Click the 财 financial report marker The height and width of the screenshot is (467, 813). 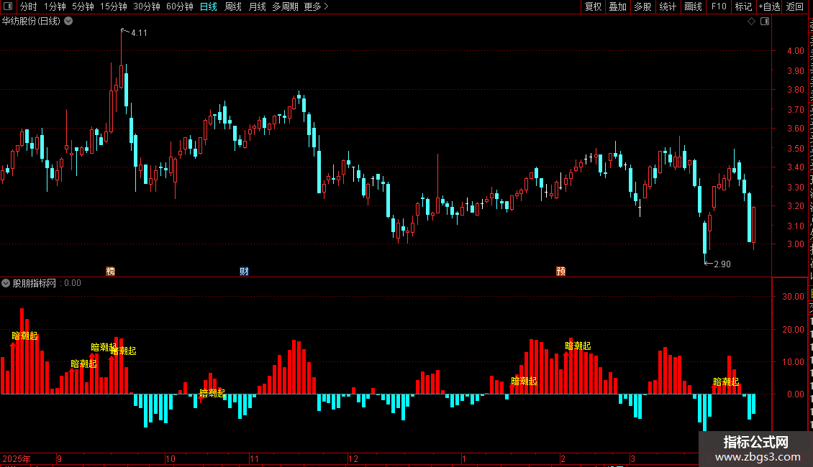tap(244, 272)
